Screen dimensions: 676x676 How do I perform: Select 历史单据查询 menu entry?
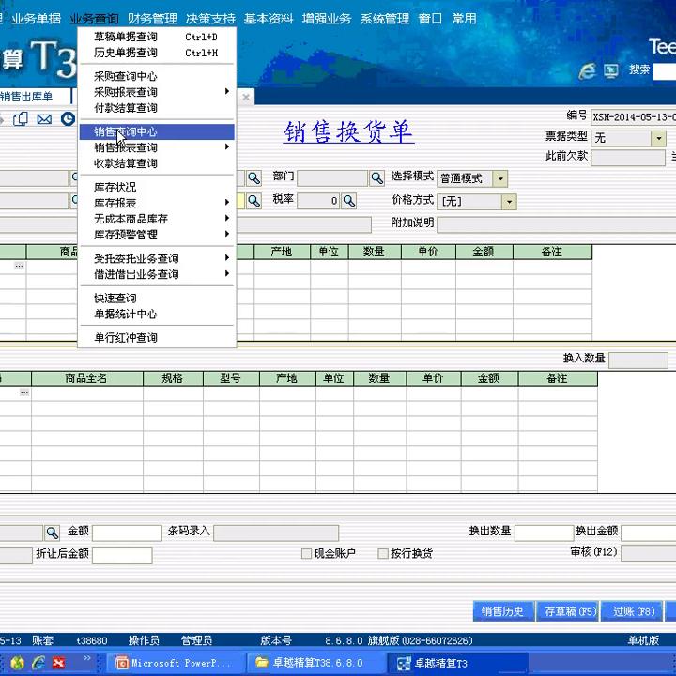[157, 53]
